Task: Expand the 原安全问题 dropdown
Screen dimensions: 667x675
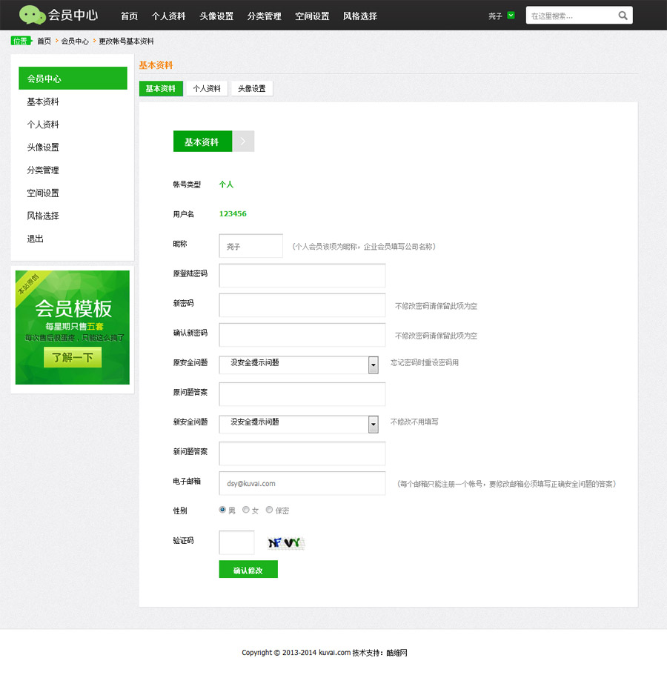Action: tap(373, 365)
